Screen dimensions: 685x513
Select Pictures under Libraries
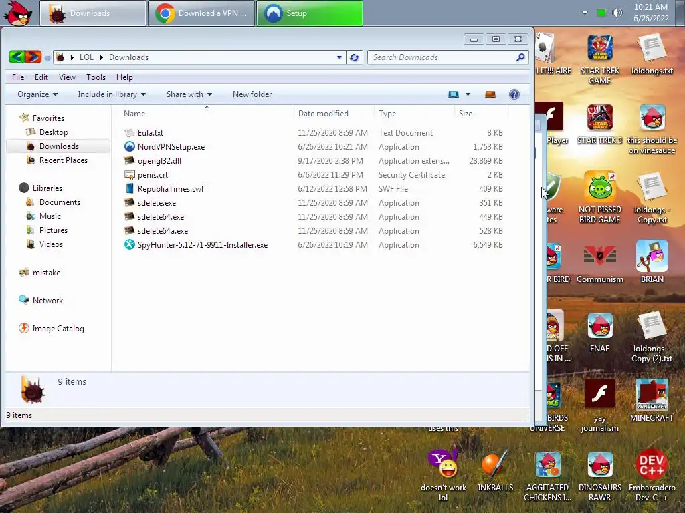pos(54,230)
